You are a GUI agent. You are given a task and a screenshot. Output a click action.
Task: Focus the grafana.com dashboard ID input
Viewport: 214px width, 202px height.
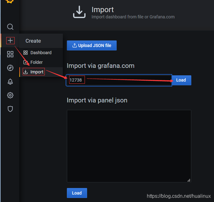[119, 80]
